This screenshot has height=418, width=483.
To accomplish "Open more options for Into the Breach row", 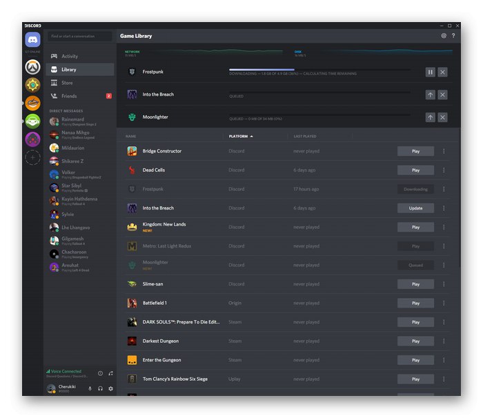I will pos(444,208).
